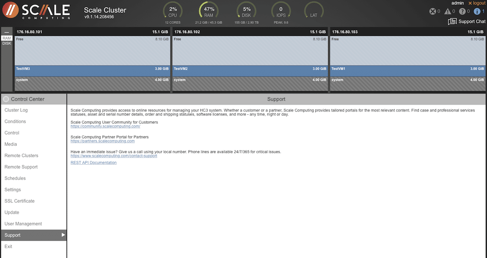Click Free memory area on node 176.16.80.102
This screenshot has width=487, height=258.
tap(250, 50)
